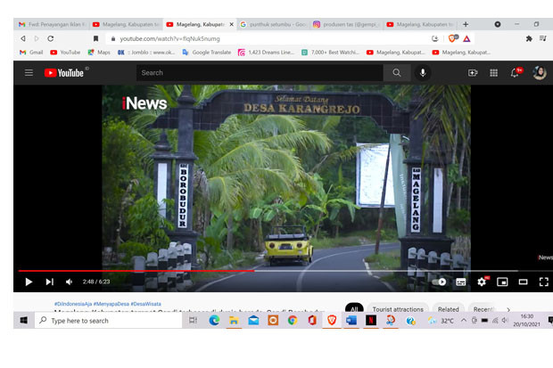
Task: Search with your voice microphone icon
Action: tap(423, 72)
